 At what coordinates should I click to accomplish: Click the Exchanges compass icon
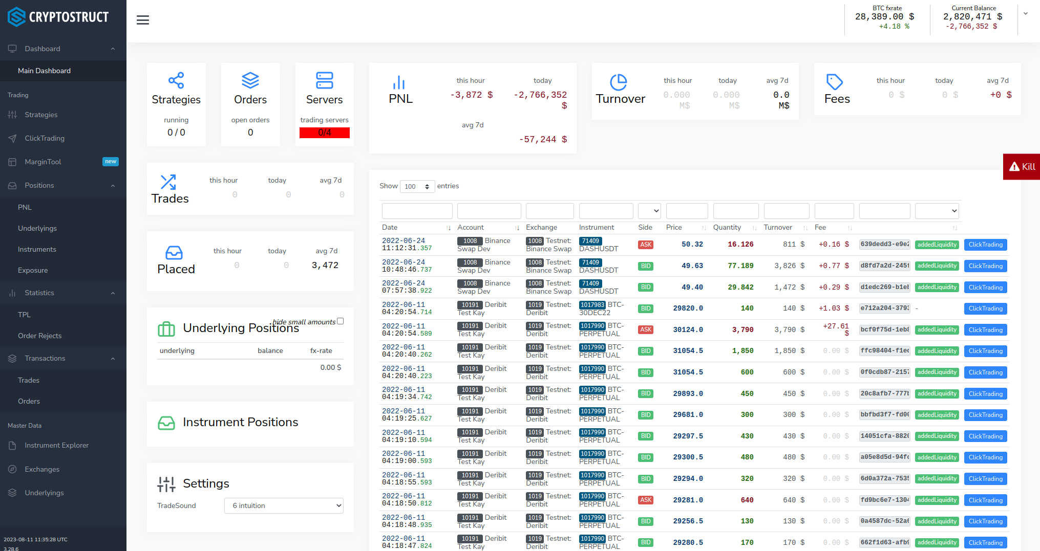pos(12,469)
